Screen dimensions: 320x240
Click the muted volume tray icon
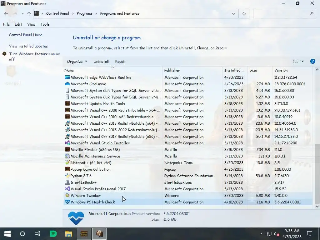click(277, 234)
